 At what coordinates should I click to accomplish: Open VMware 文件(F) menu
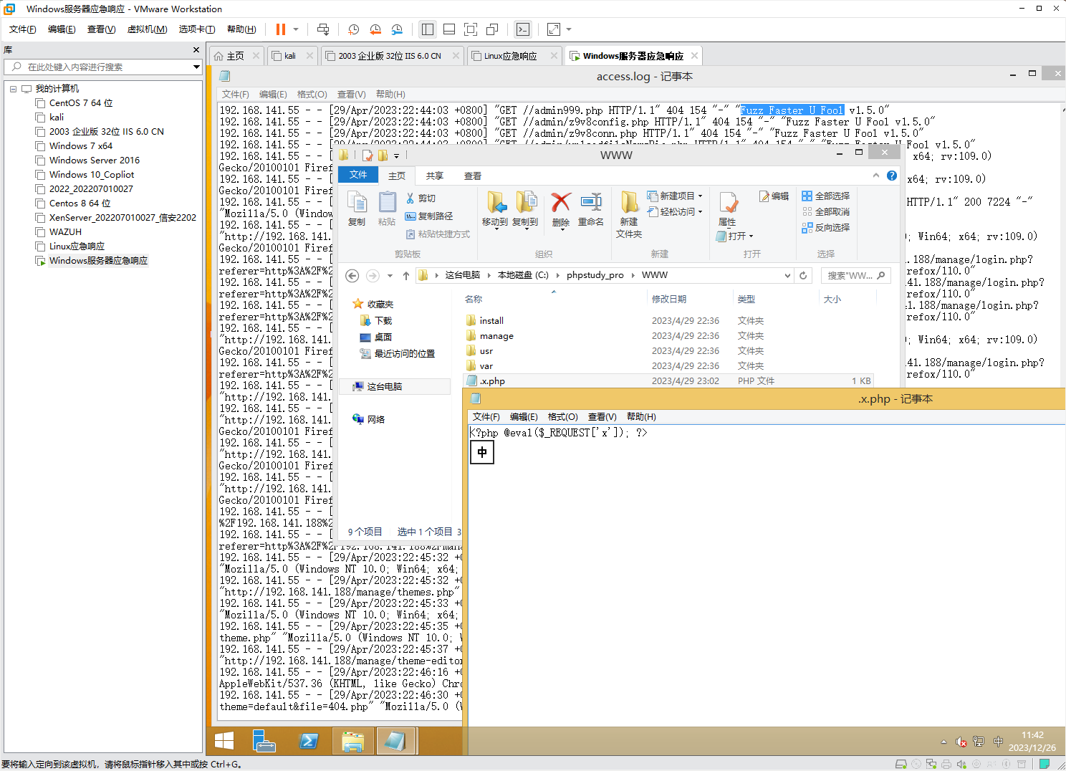coord(23,29)
